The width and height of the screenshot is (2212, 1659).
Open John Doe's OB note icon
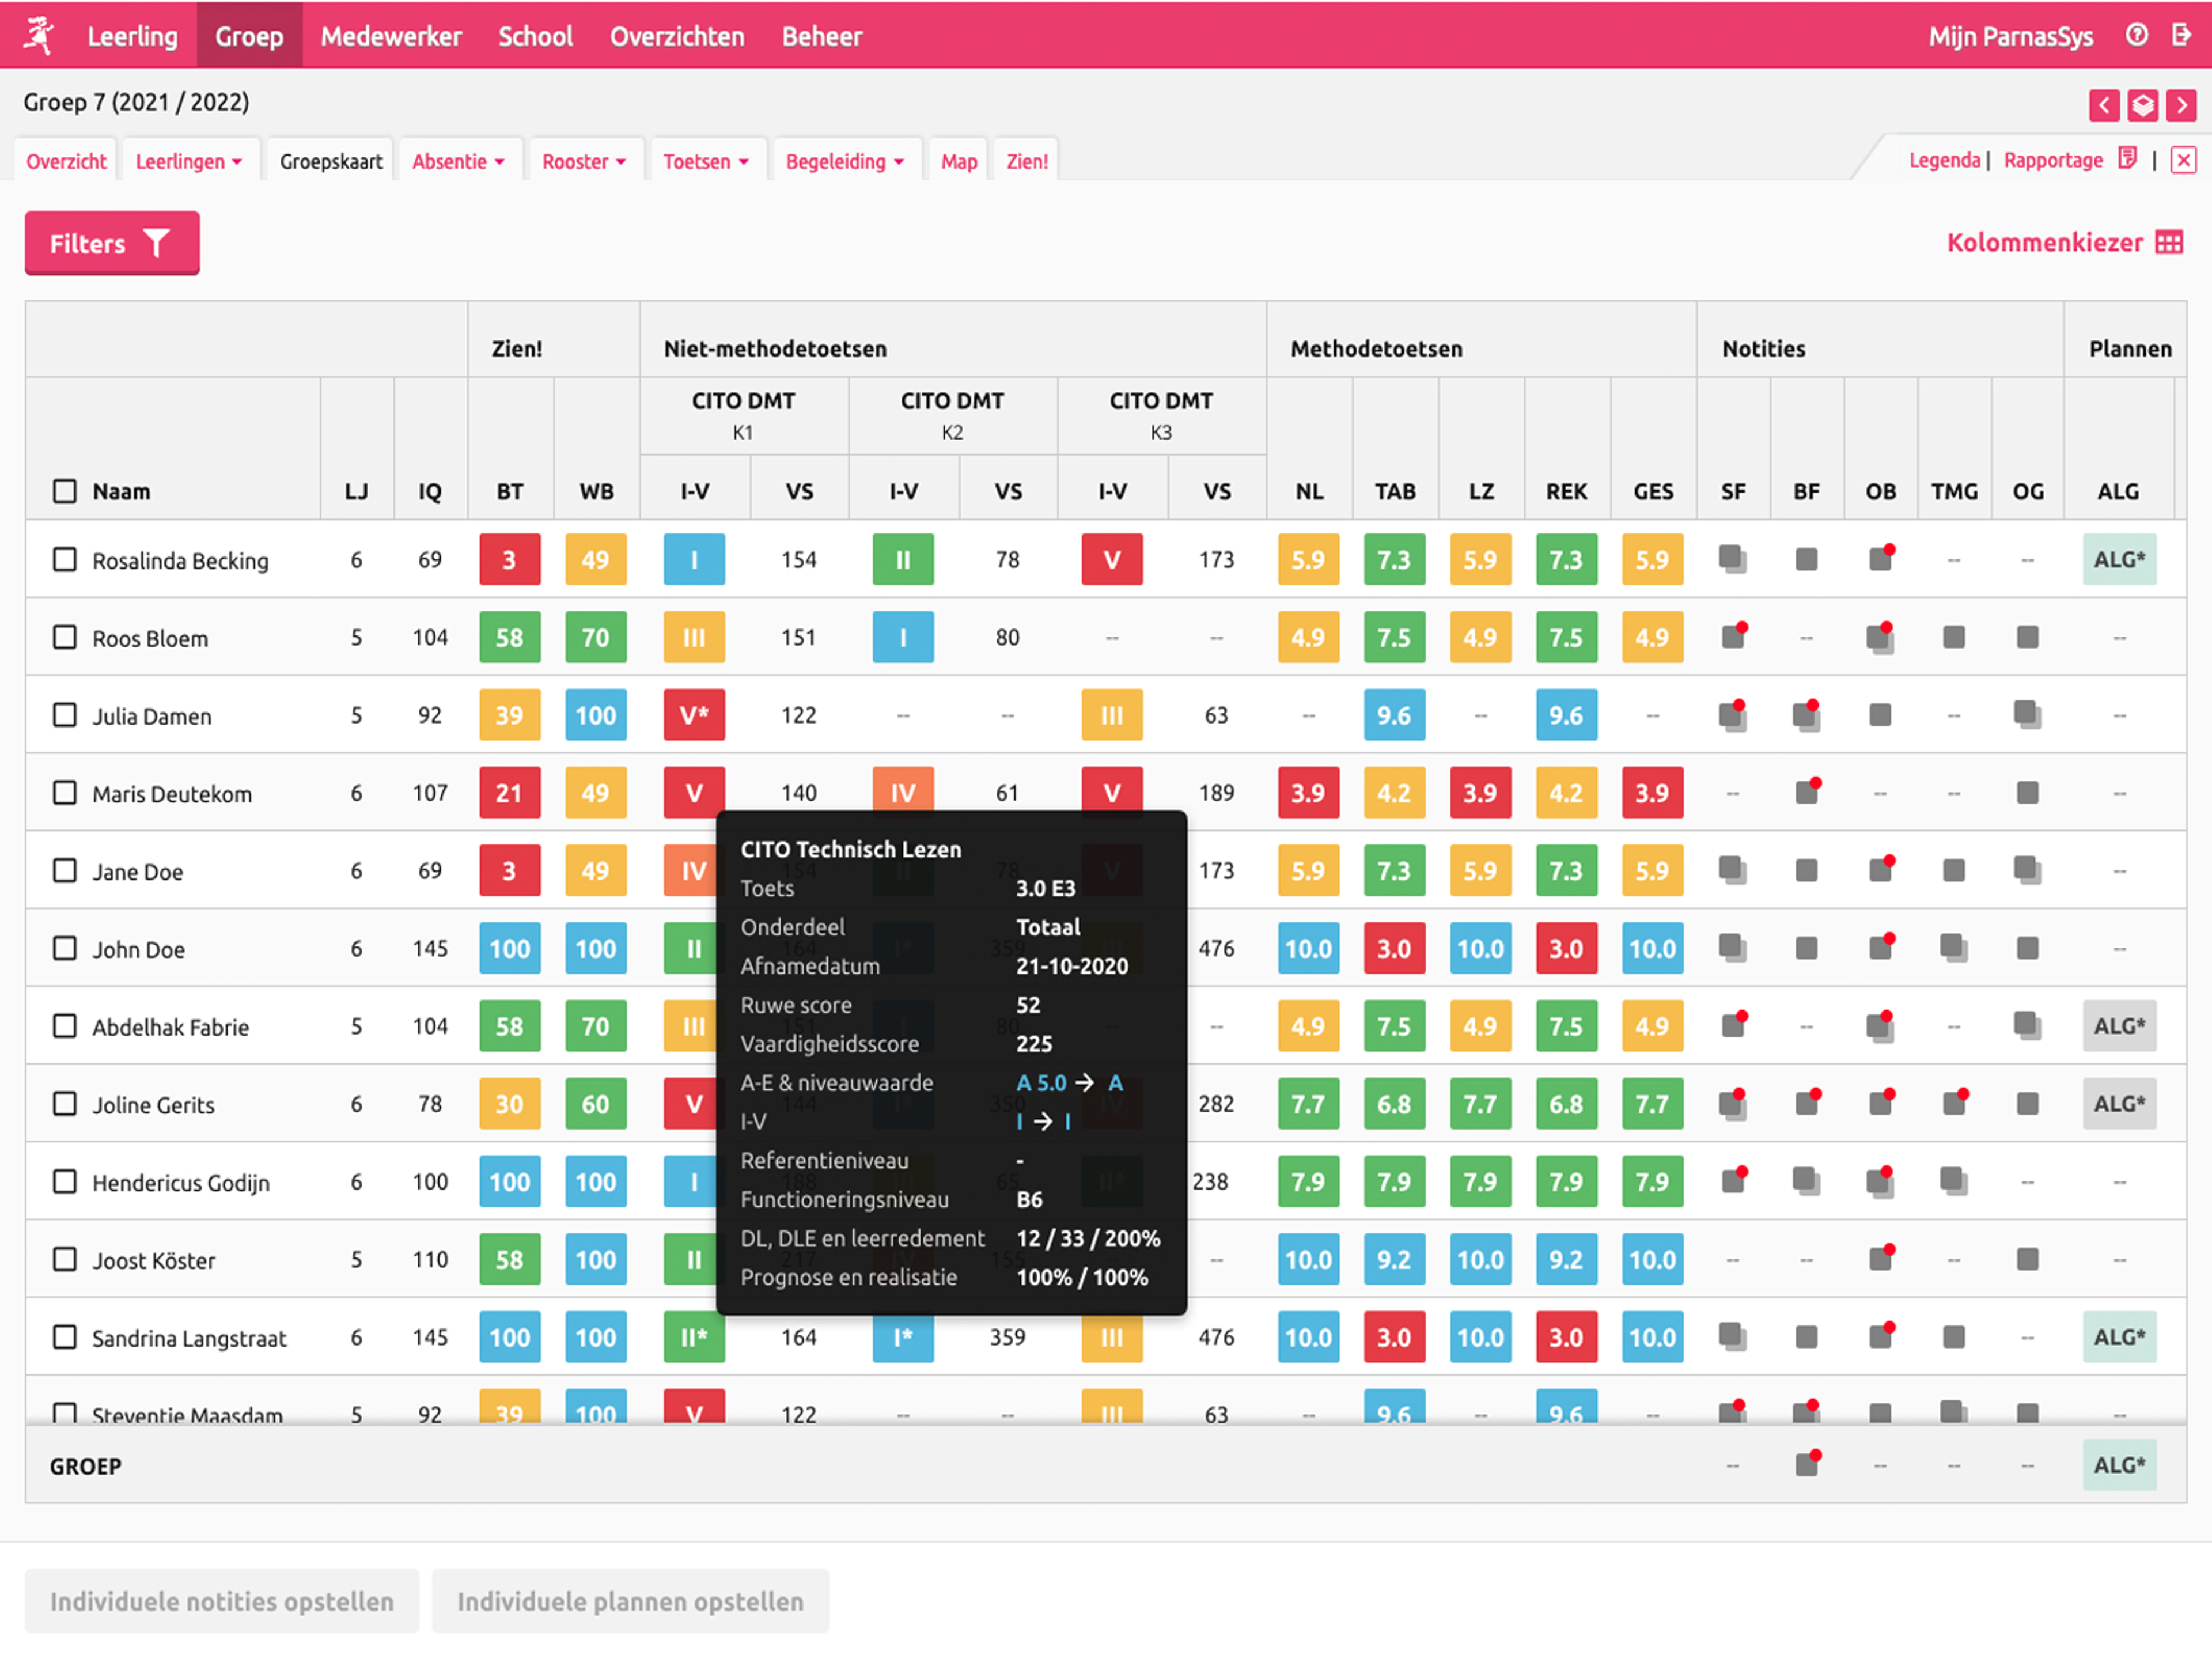tap(1881, 947)
